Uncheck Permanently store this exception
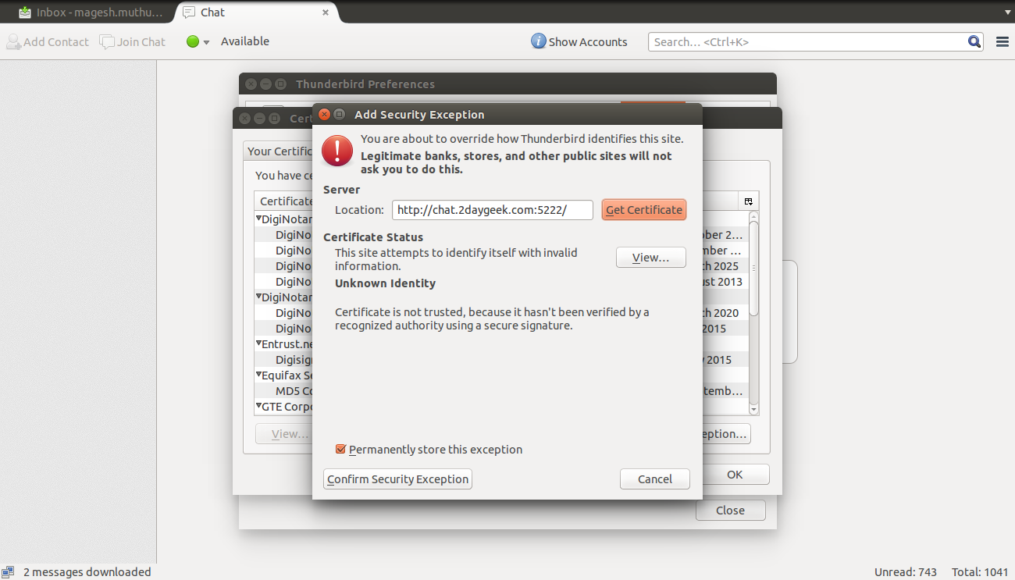The height and width of the screenshot is (580, 1015). pyautogui.click(x=340, y=450)
